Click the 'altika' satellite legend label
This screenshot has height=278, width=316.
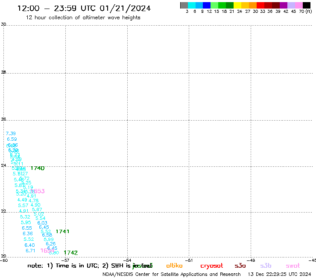pyautogui.click(x=174, y=266)
